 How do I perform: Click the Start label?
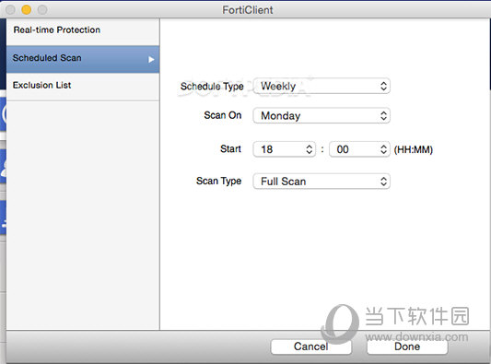click(x=230, y=148)
